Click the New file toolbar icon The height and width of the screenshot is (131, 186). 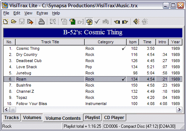(x=5, y=22)
